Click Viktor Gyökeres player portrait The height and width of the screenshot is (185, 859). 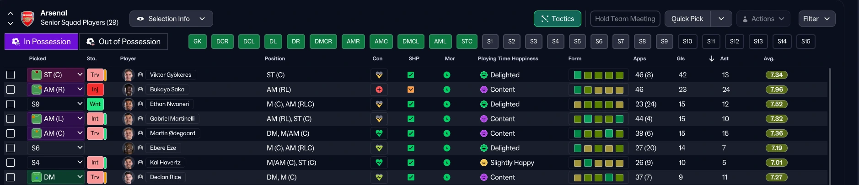(128, 75)
